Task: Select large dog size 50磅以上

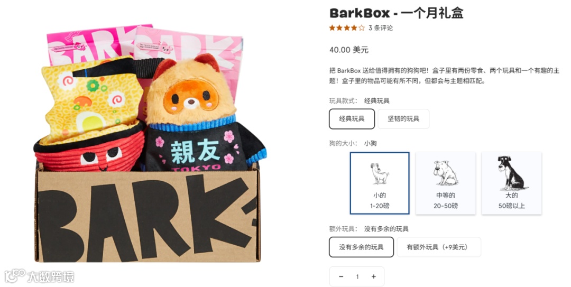Action: pyautogui.click(x=512, y=183)
